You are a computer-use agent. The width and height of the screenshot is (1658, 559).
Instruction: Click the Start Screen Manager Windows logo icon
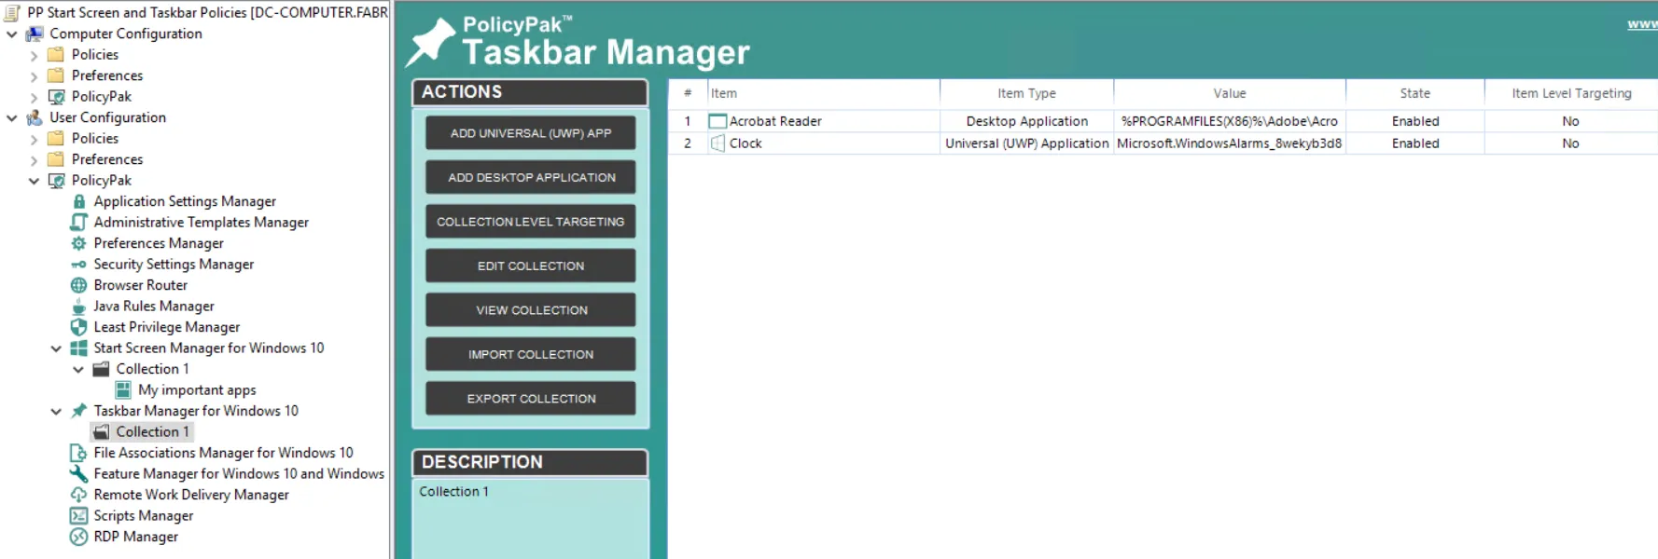79,348
